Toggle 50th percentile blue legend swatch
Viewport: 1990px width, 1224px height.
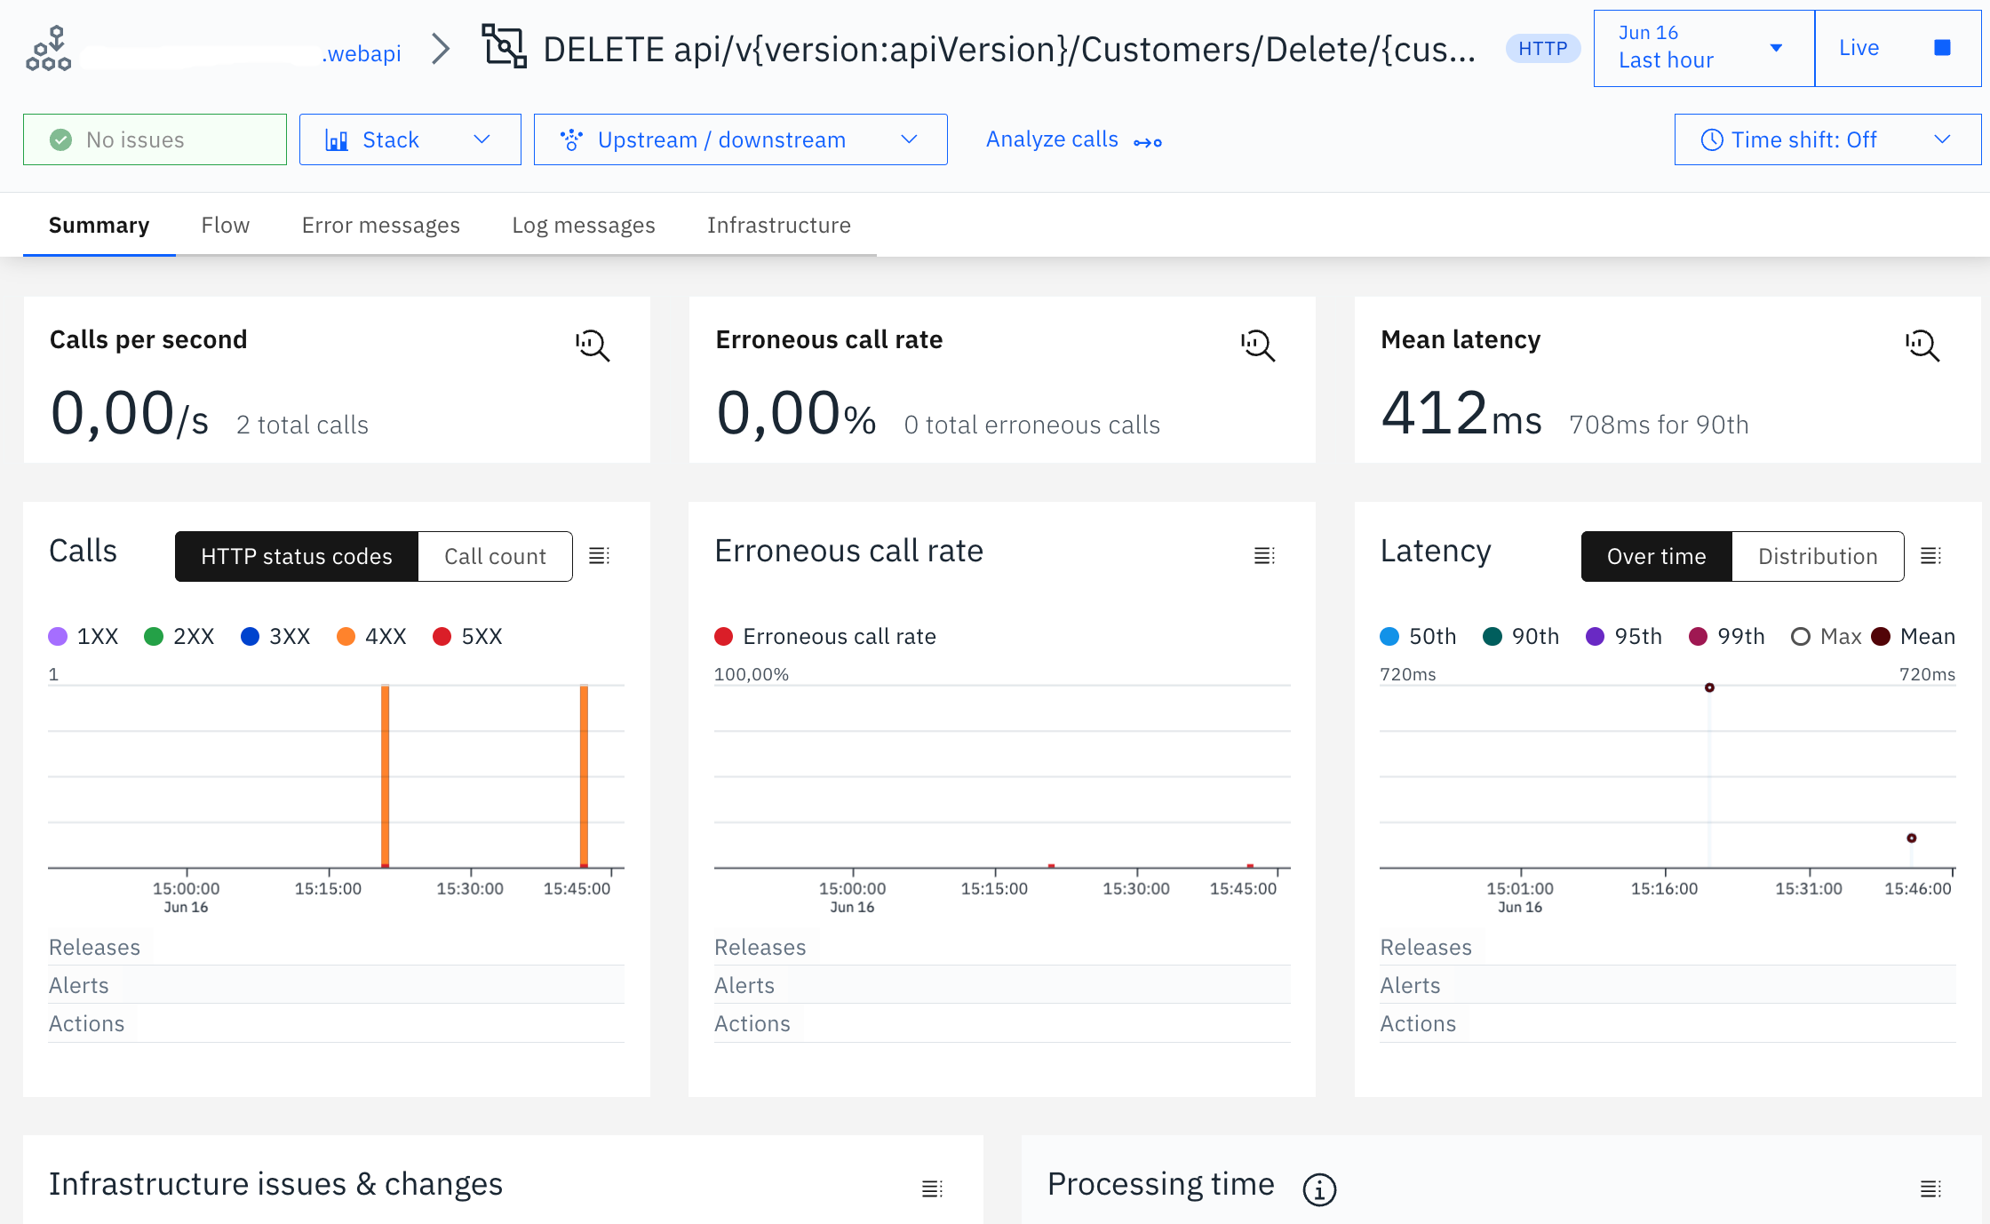point(1389,636)
